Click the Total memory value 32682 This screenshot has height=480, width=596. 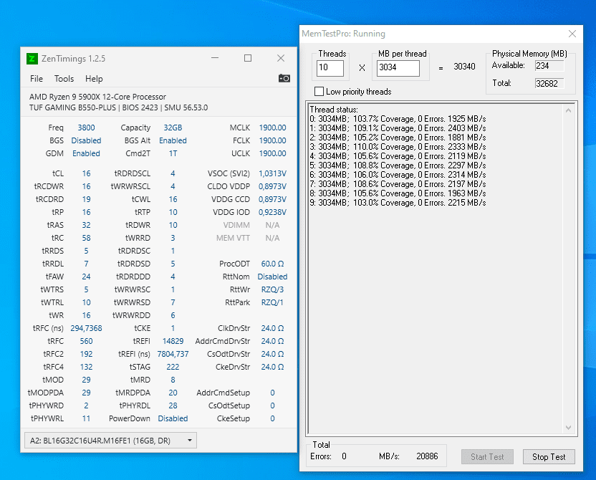coord(549,83)
